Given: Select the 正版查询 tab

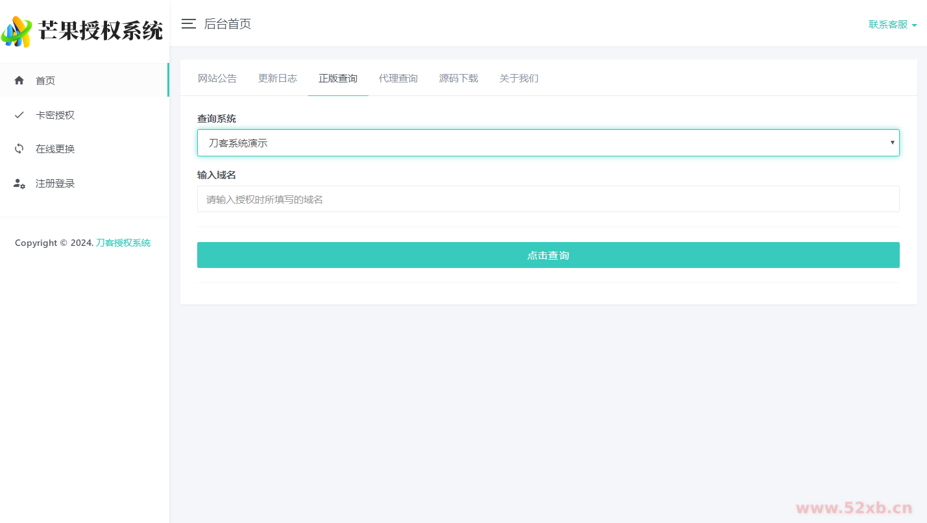Looking at the screenshot, I should tap(338, 79).
